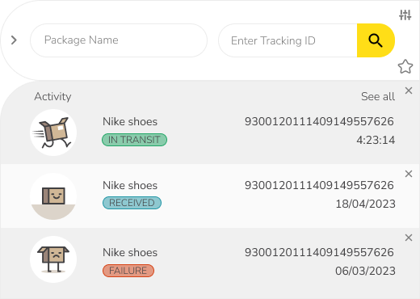Viewport: 420px width, 299px height.
Task: Click the IN TRANSIT status badge
Action: [134, 140]
